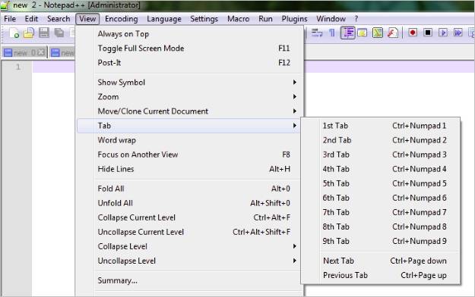475x297 pixels.
Task: Open the Search menu
Action: coord(59,19)
